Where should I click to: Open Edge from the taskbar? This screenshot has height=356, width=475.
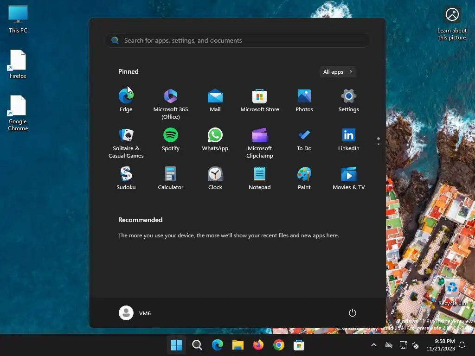click(x=217, y=345)
